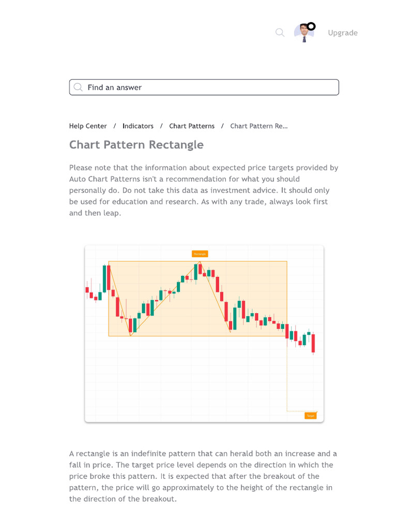This screenshot has height=529, width=397.
Task: Click the paragraph starting "A rectangle is an indefinite"
Action: pos(204,476)
